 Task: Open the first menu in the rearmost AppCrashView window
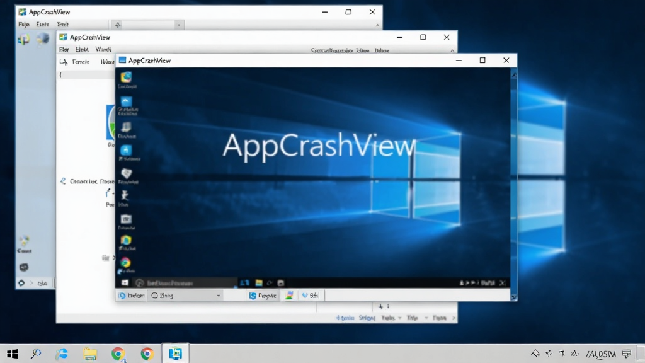24,25
